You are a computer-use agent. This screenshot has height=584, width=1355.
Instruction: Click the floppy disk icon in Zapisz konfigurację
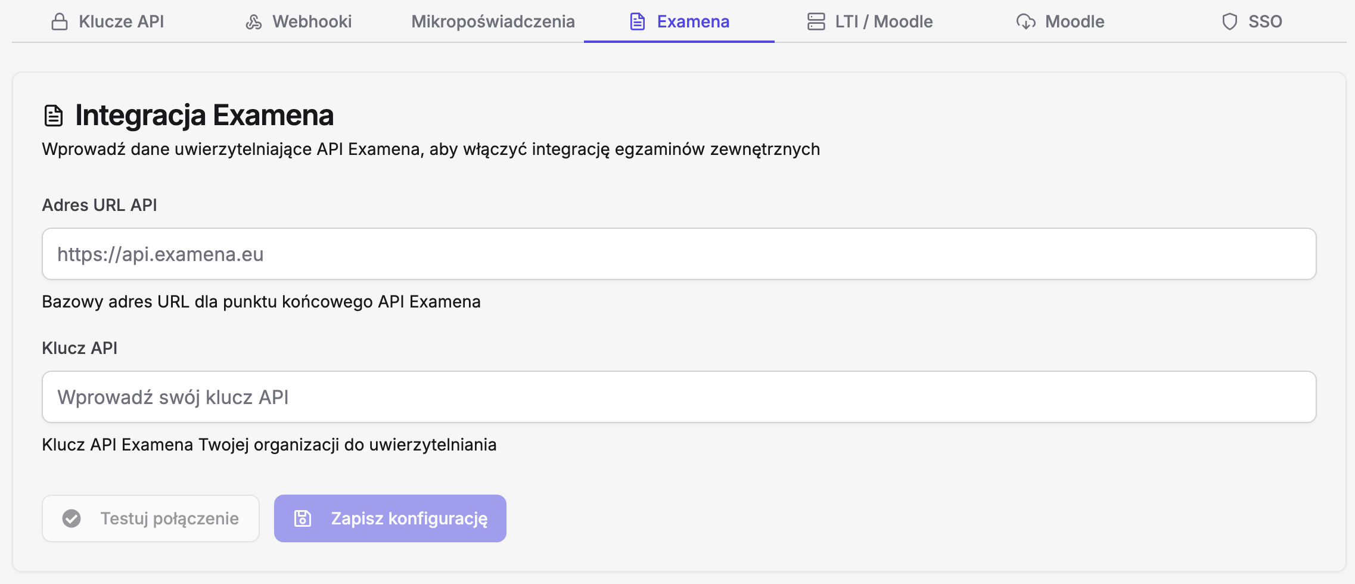pos(303,518)
